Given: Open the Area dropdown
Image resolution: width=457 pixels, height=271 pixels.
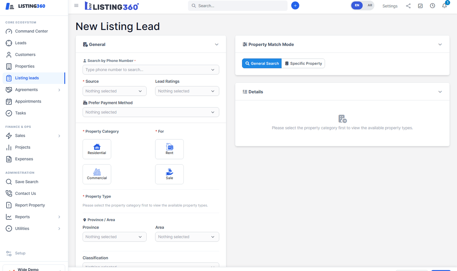Looking at the screenshot, I should coord(187,237).
